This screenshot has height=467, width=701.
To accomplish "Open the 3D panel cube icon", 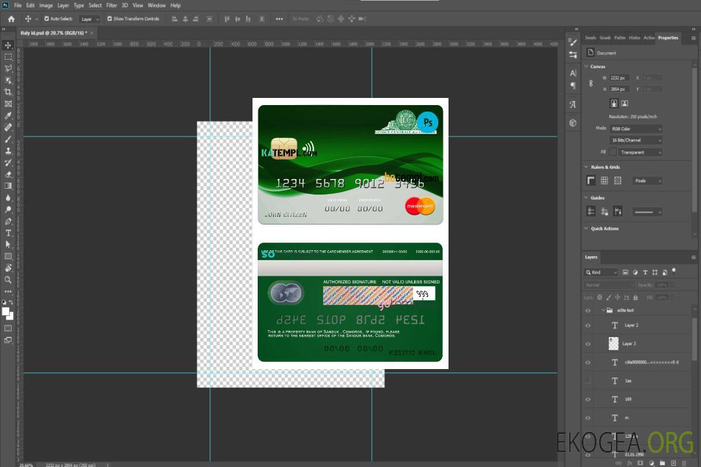I will pyautogui.click(x=573, y=123).
